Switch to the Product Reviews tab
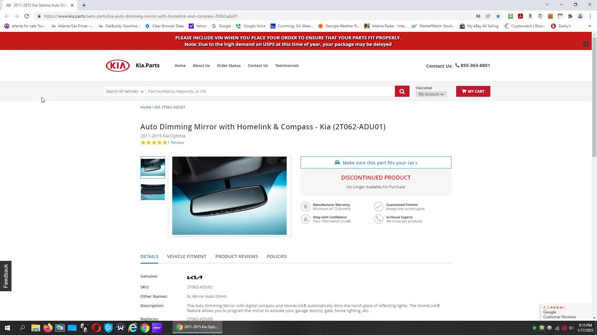 (x=237, y=257)
